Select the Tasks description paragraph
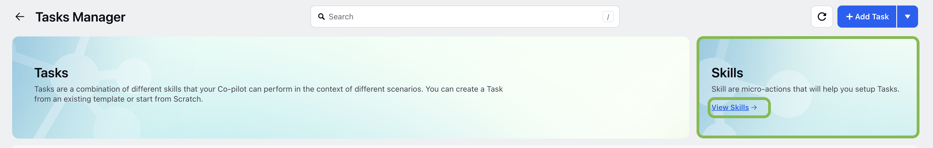This screenshot has width=933, height=148. (x=268, y=94)
